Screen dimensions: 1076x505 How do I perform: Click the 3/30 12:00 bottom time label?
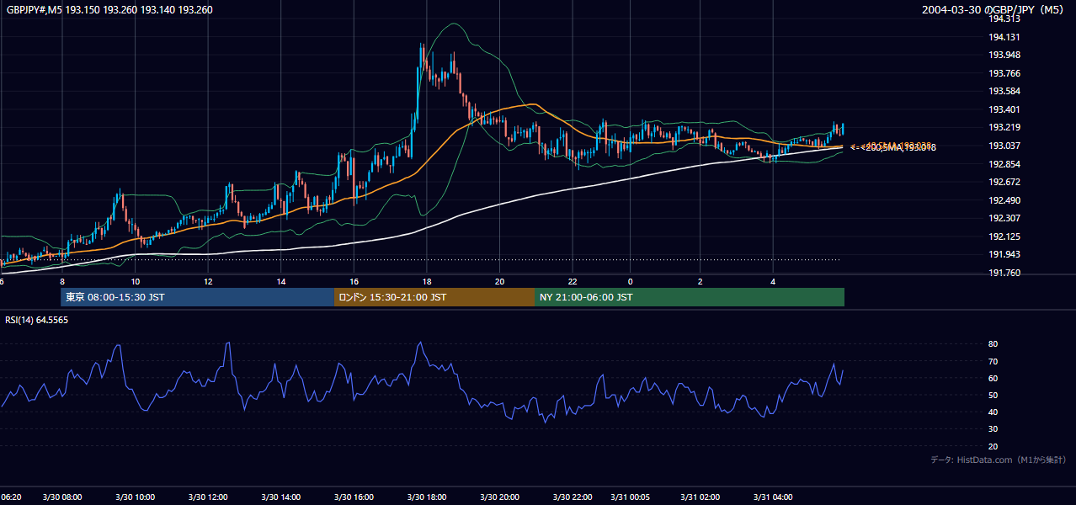coord(209,497)
